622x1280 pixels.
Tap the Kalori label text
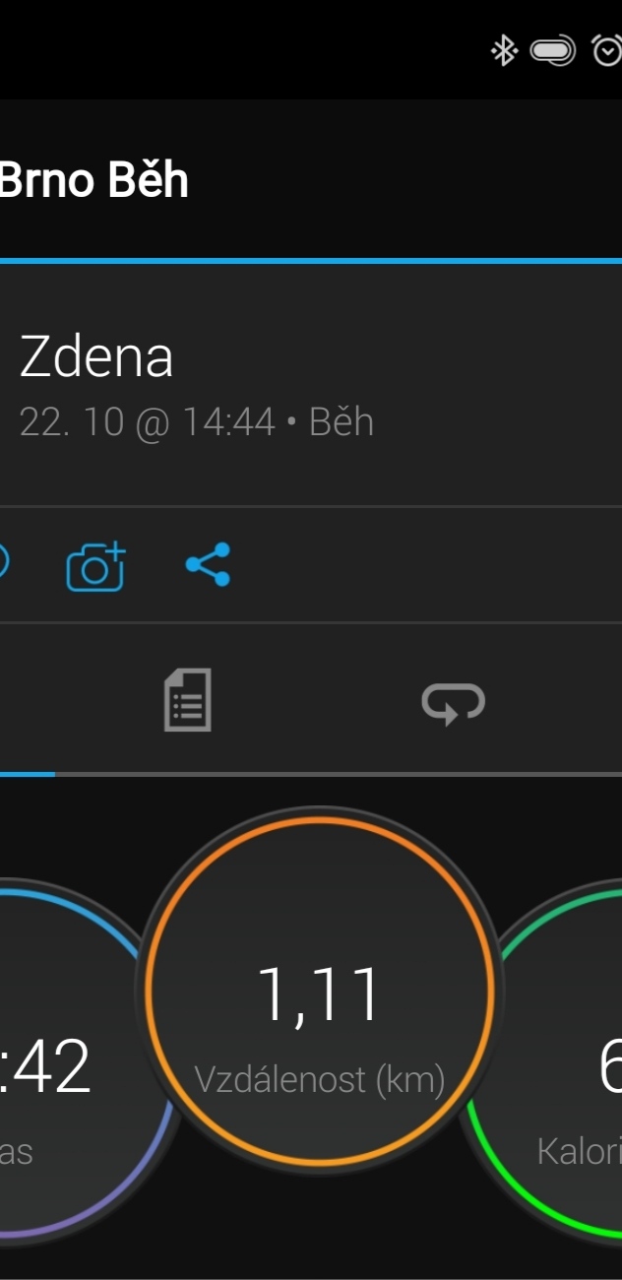click(x=579, y=1151)
